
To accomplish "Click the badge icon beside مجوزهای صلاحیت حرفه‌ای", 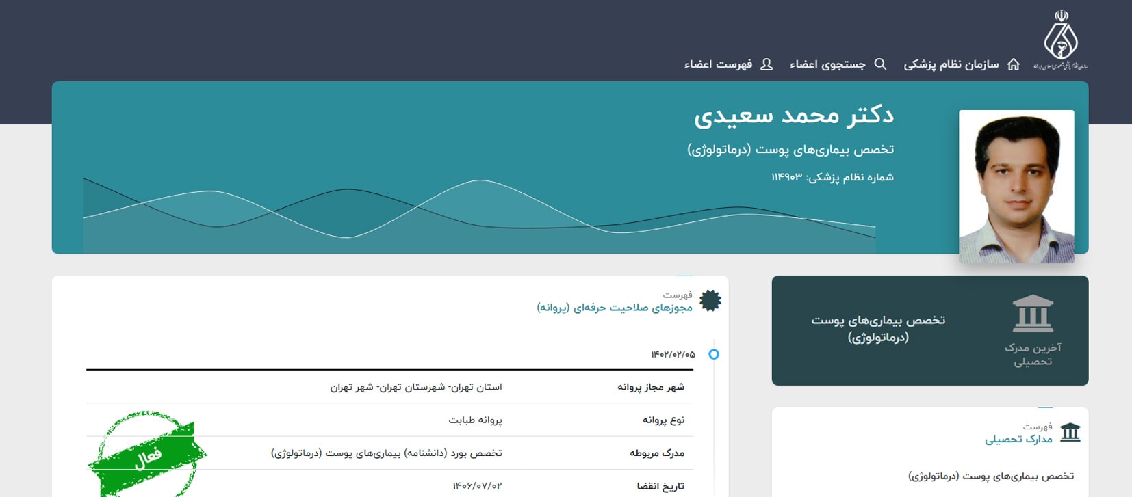I will pyautogui.click(x=710, y=300).
